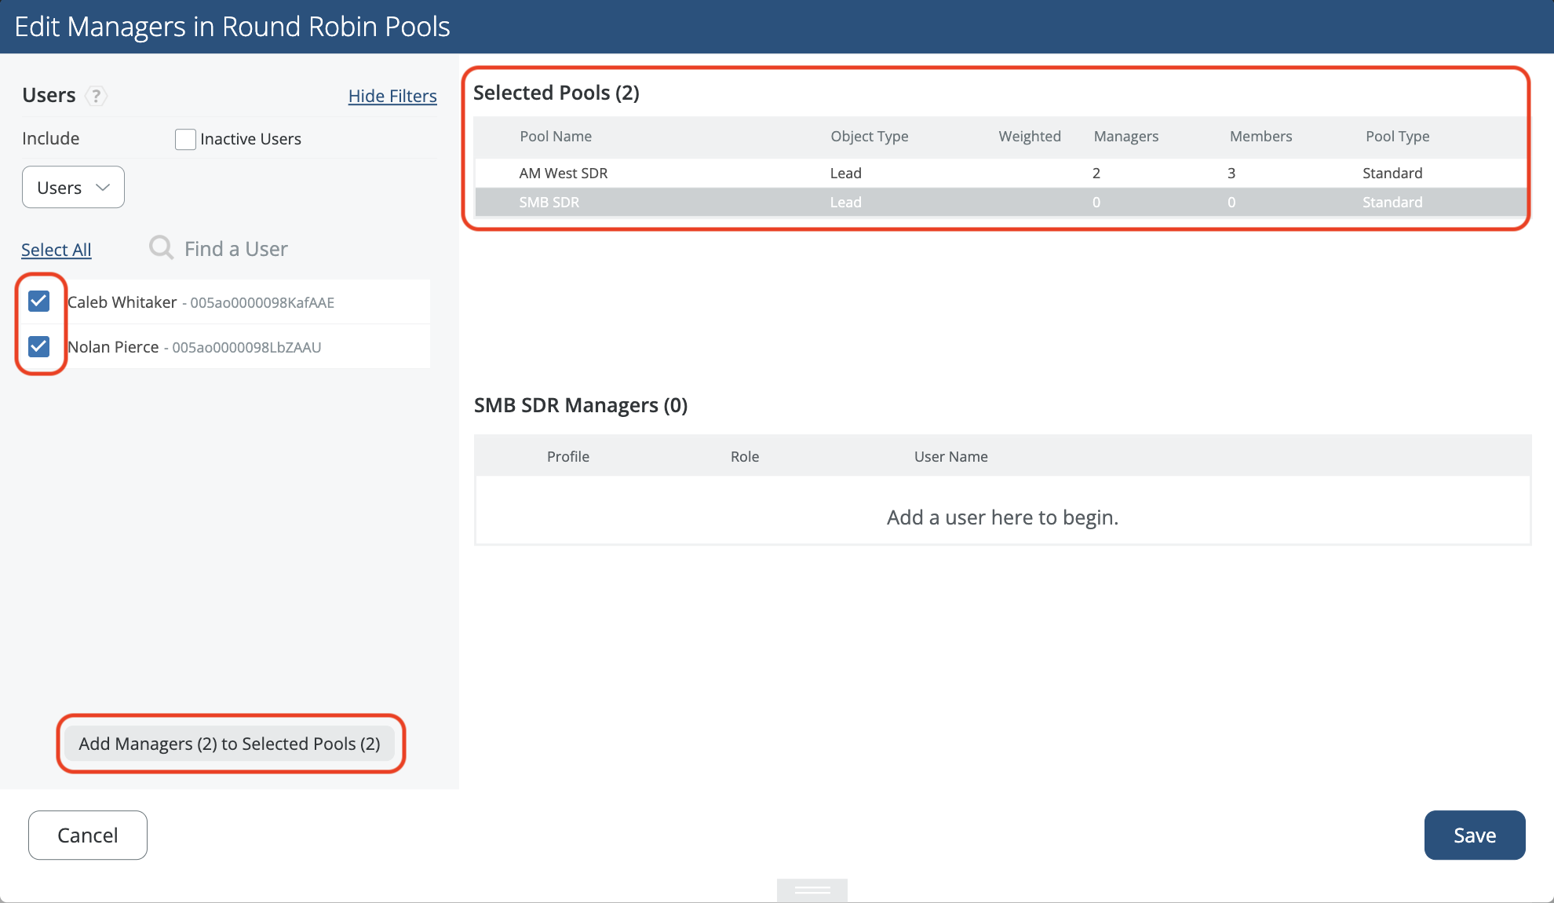Click the User Name column header
Image resolution: width=1554 pixels, height=903 pixels.
[x=950, y=457]
